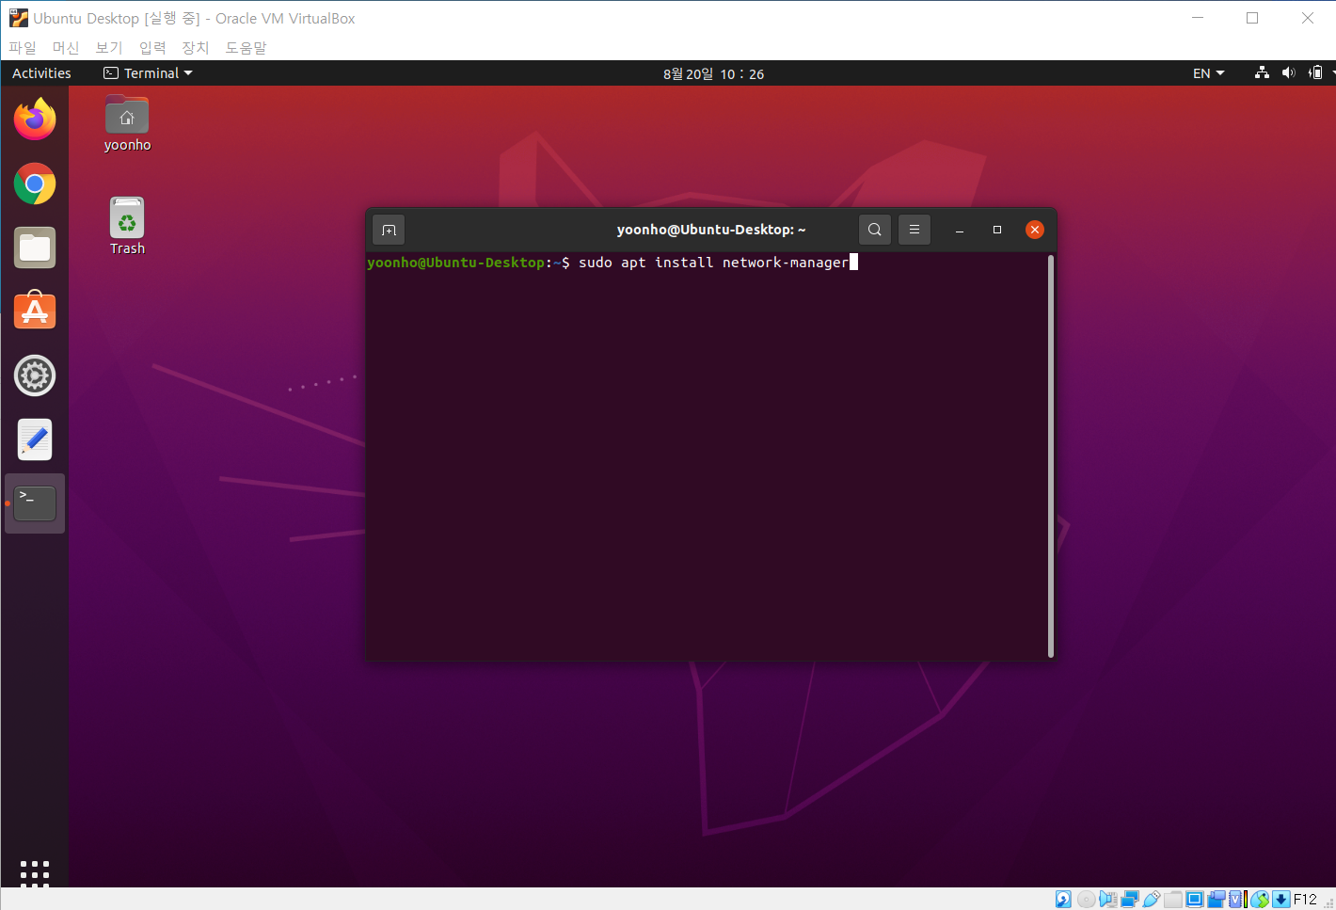
Task: Click VirtualBox recording status icon
Action: click(x=1217, y=899)
